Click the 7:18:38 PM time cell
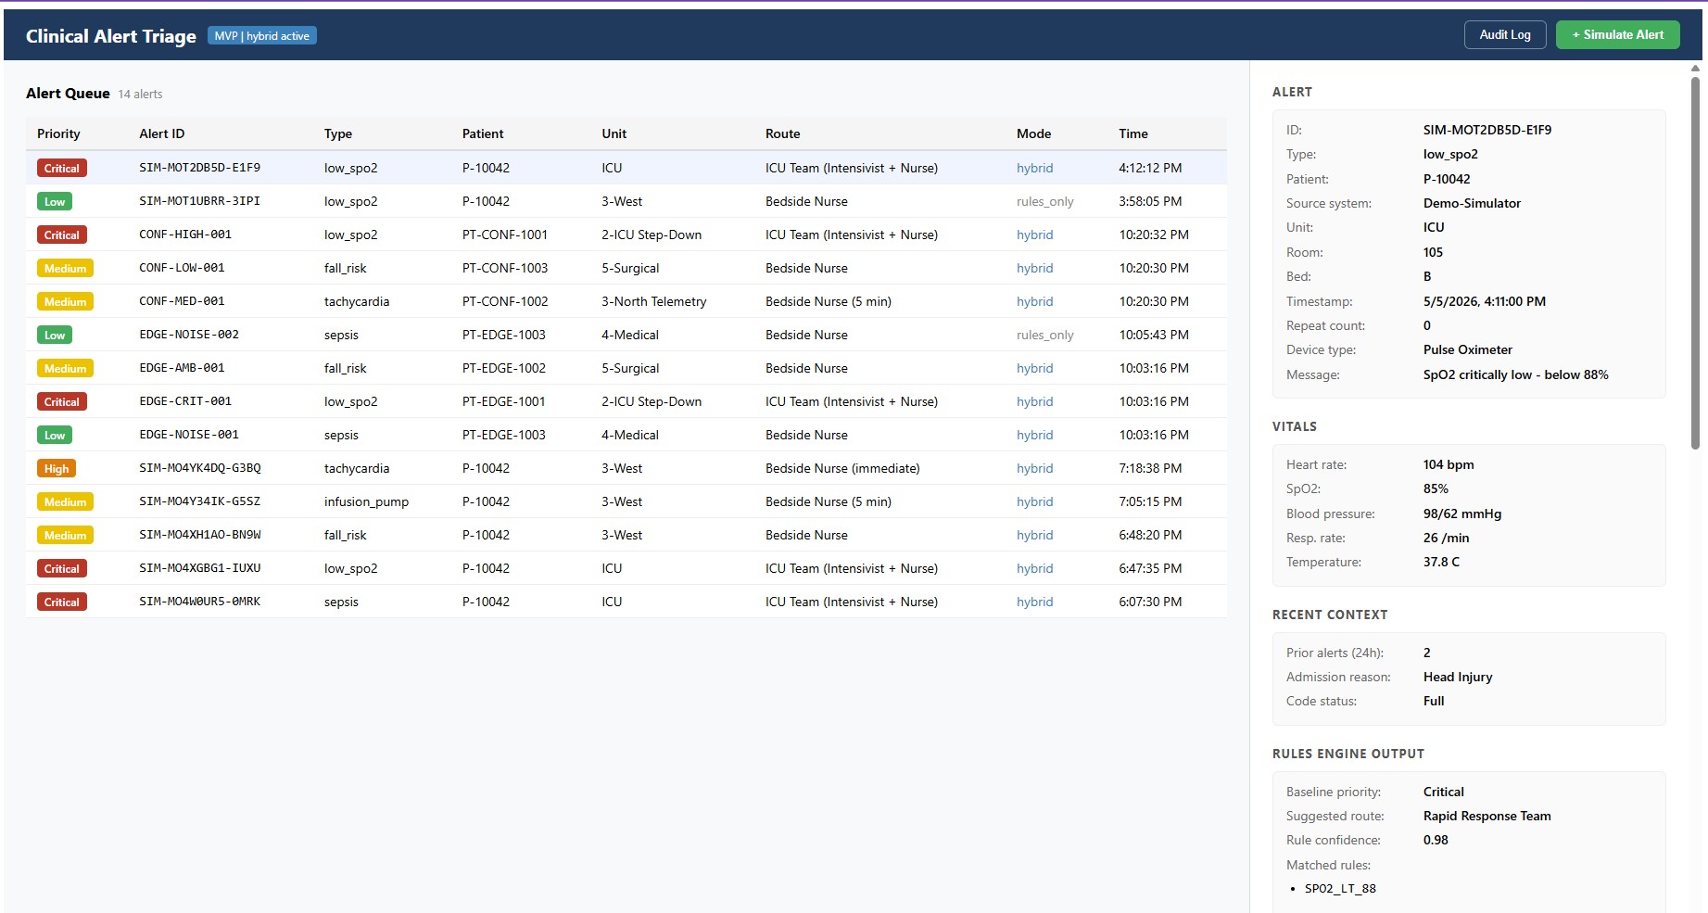The image size is (1708, 913). (1150, 468)
